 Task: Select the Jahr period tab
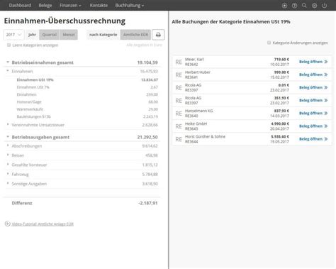(32, 35)
